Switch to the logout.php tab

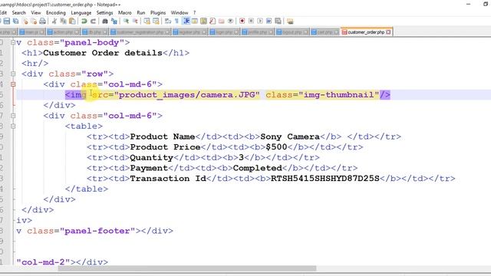pyautogui.click(x=292, y=32)
